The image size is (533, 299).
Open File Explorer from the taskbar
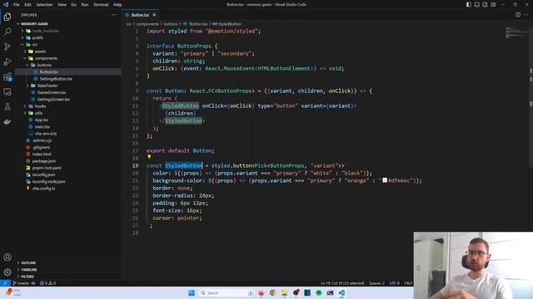pyautogui.click(x=284, y=292)
